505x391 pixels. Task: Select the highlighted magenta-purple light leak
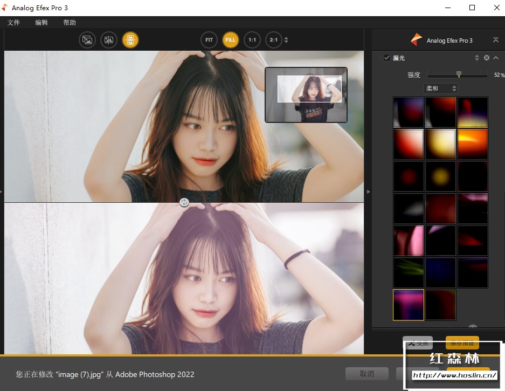[409, 305]
